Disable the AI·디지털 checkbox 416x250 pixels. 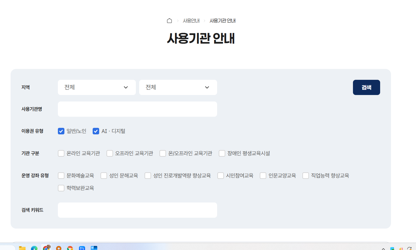click(96, 131)
